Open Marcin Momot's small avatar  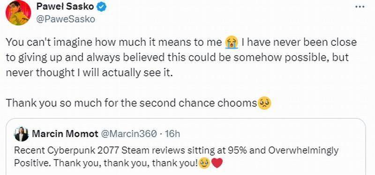coord(21,134)
